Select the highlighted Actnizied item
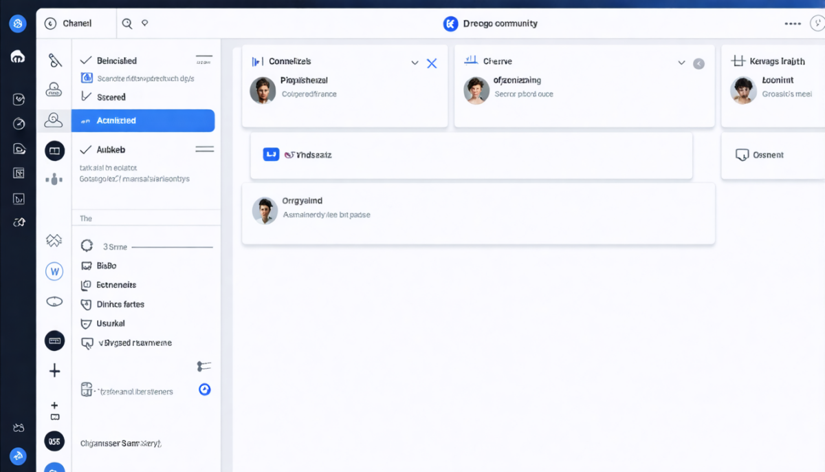 [143, 120]
